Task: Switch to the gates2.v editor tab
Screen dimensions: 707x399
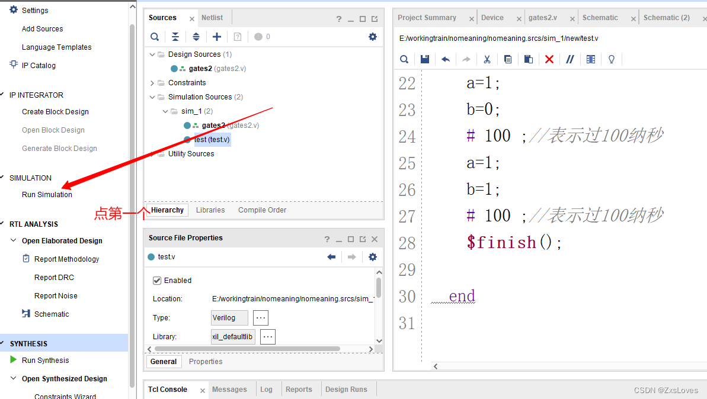Action: pyautogui.click(x=543, y=18)
